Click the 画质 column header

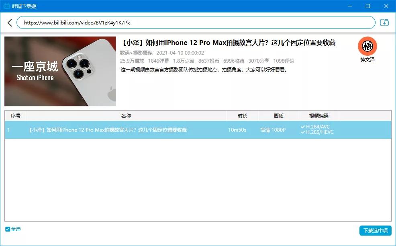[279, 116]
